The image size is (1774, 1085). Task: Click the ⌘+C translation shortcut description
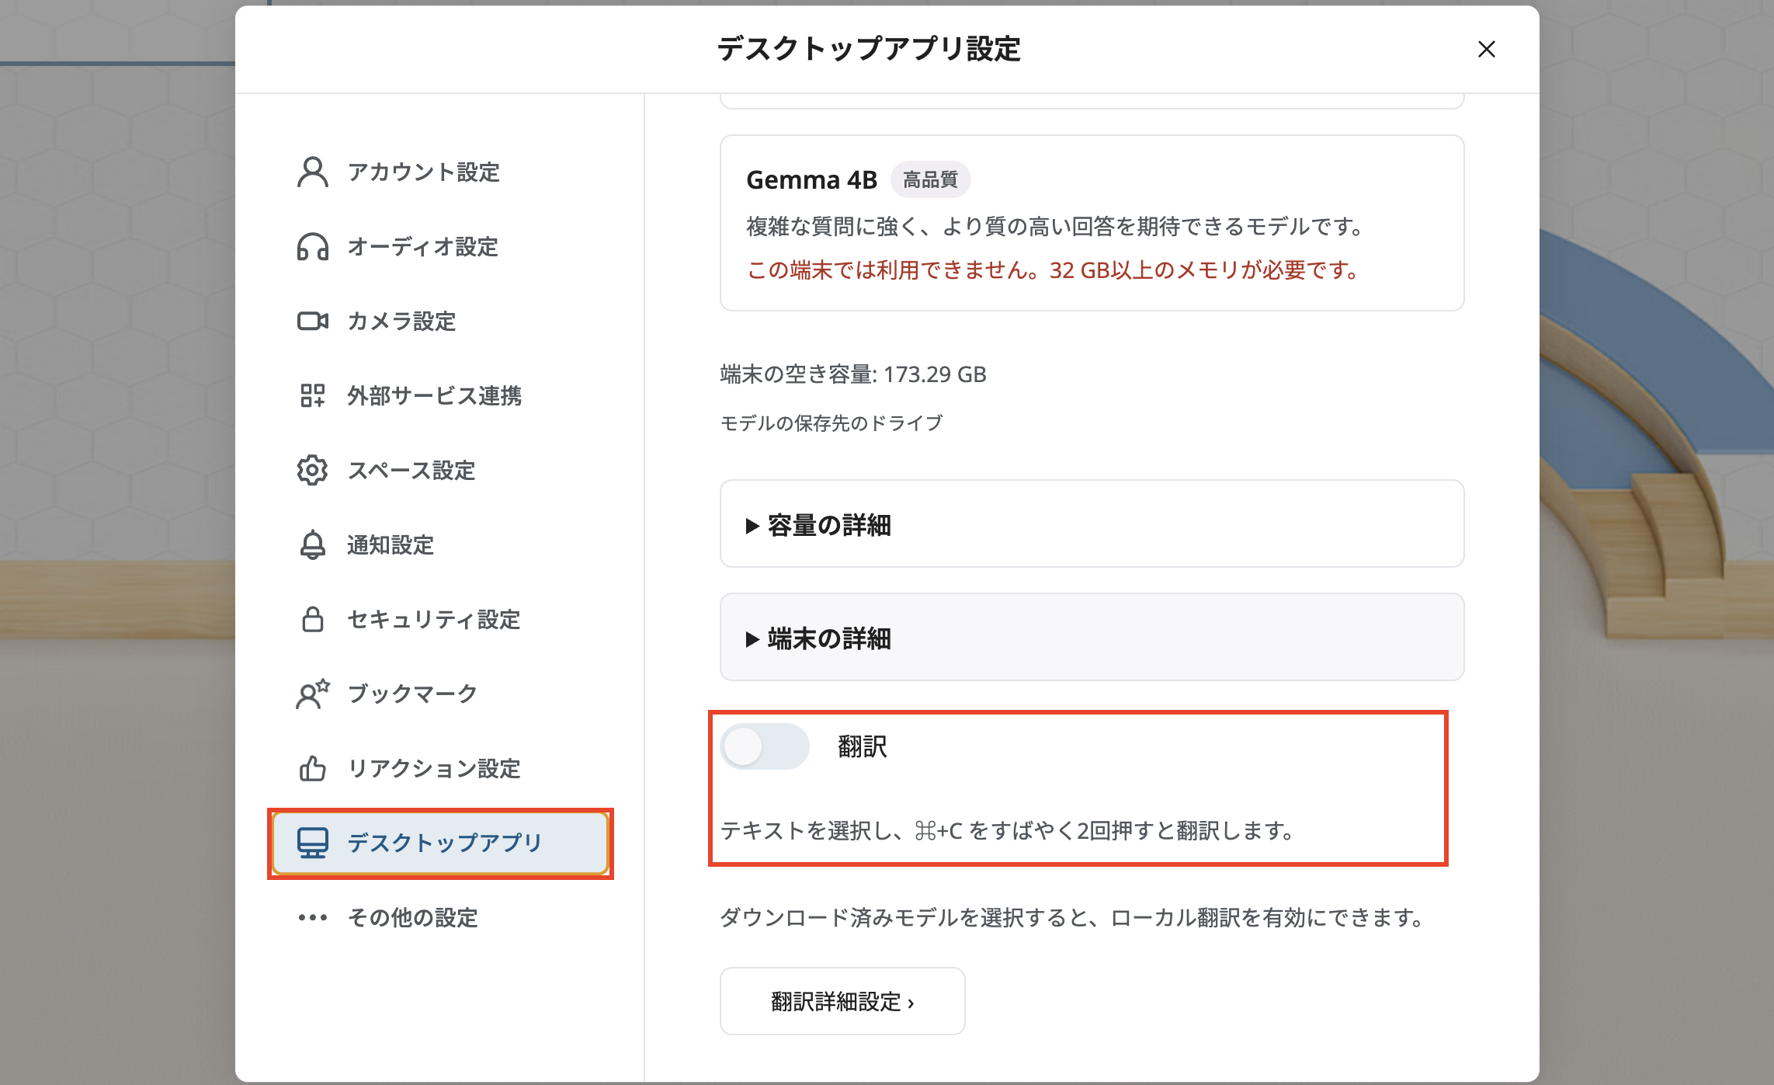click(1007, 831)
